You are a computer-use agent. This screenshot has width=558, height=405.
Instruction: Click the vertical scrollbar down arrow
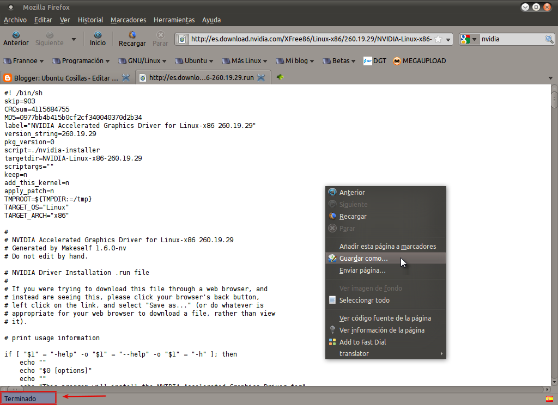(554, 383)
